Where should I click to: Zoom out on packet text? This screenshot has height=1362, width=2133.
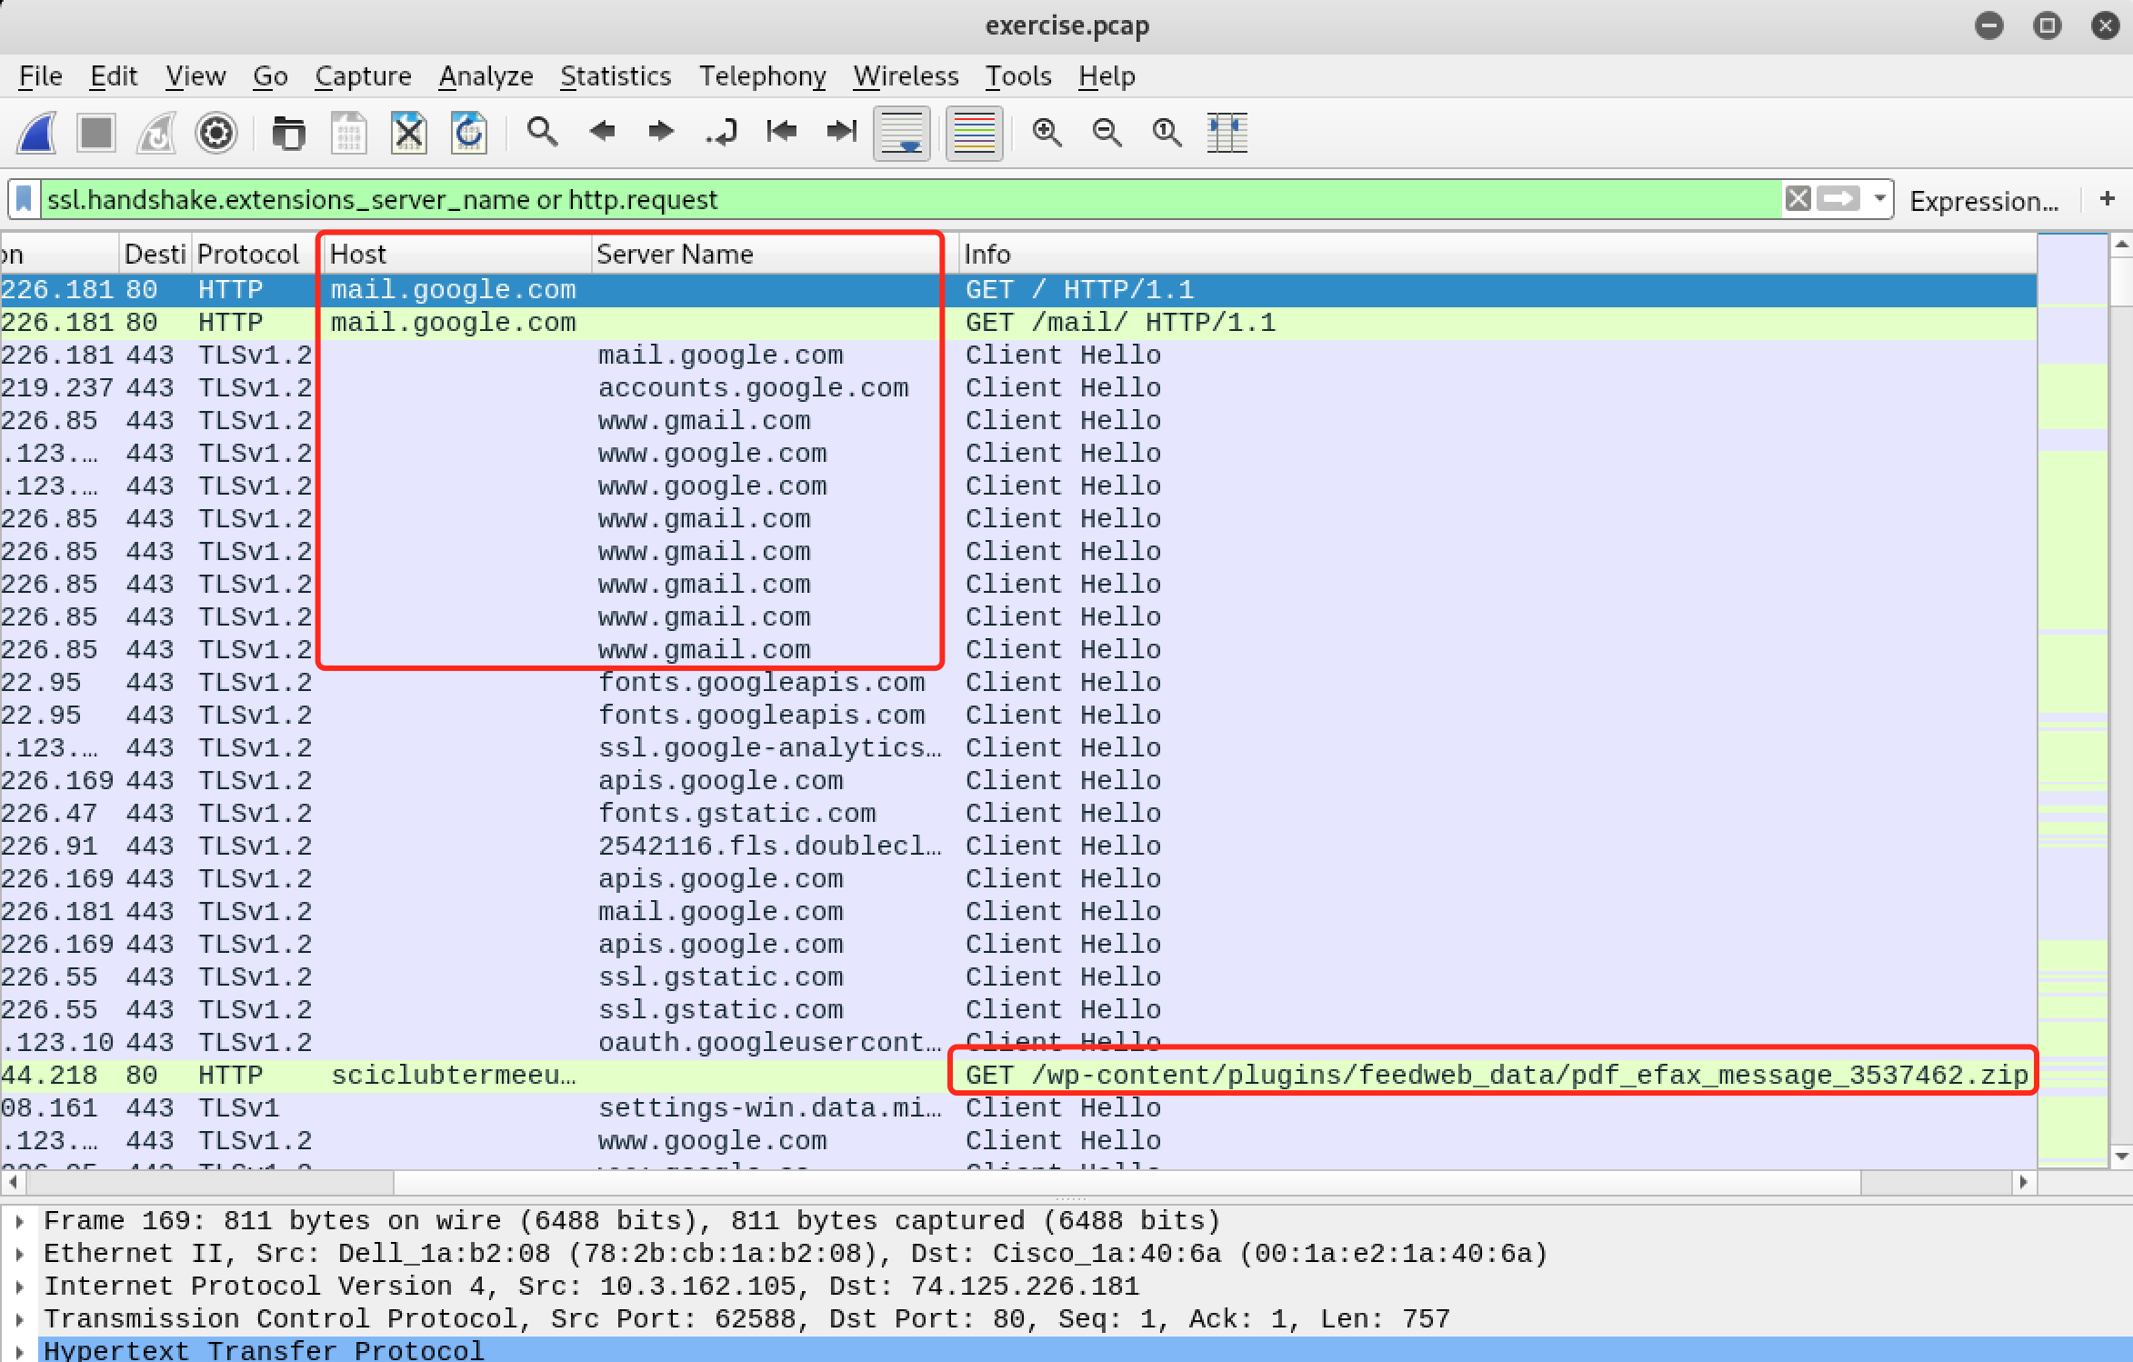click(1107, 134)
